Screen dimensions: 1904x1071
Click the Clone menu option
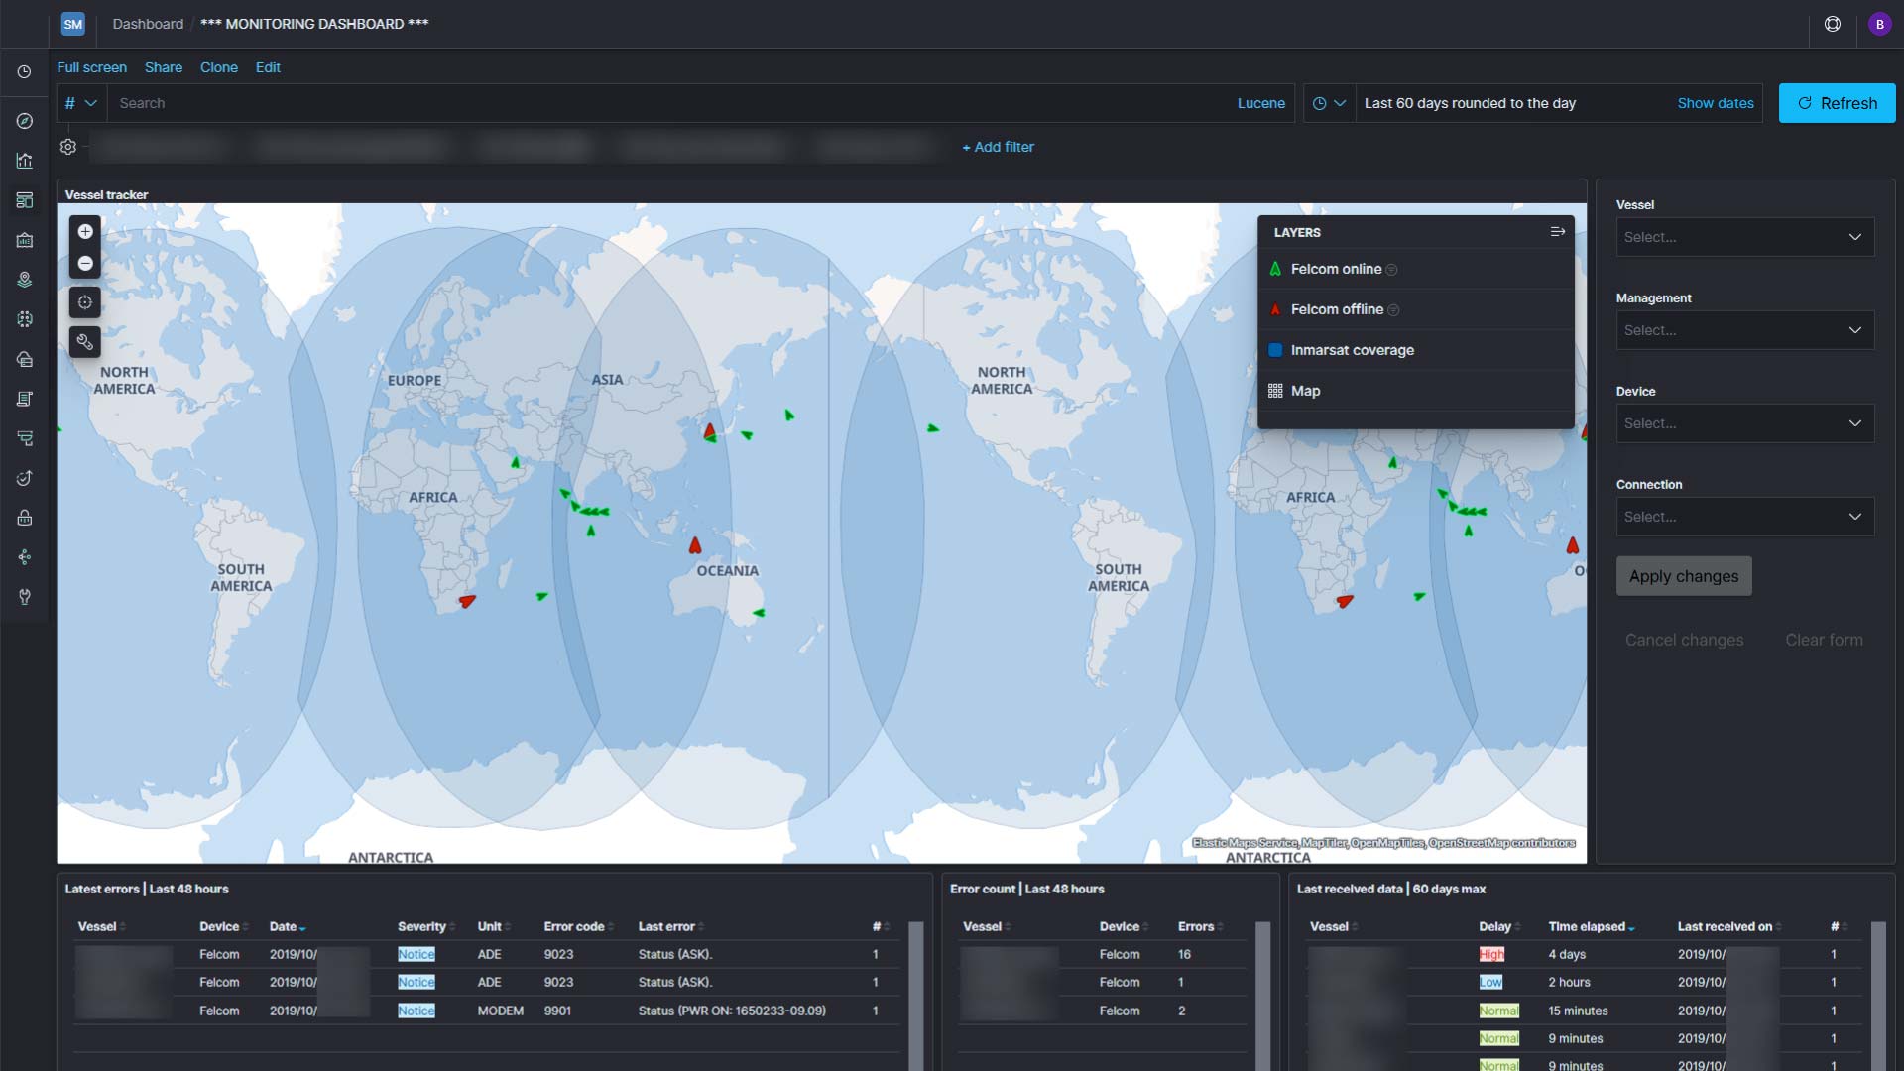click(219, 67)
